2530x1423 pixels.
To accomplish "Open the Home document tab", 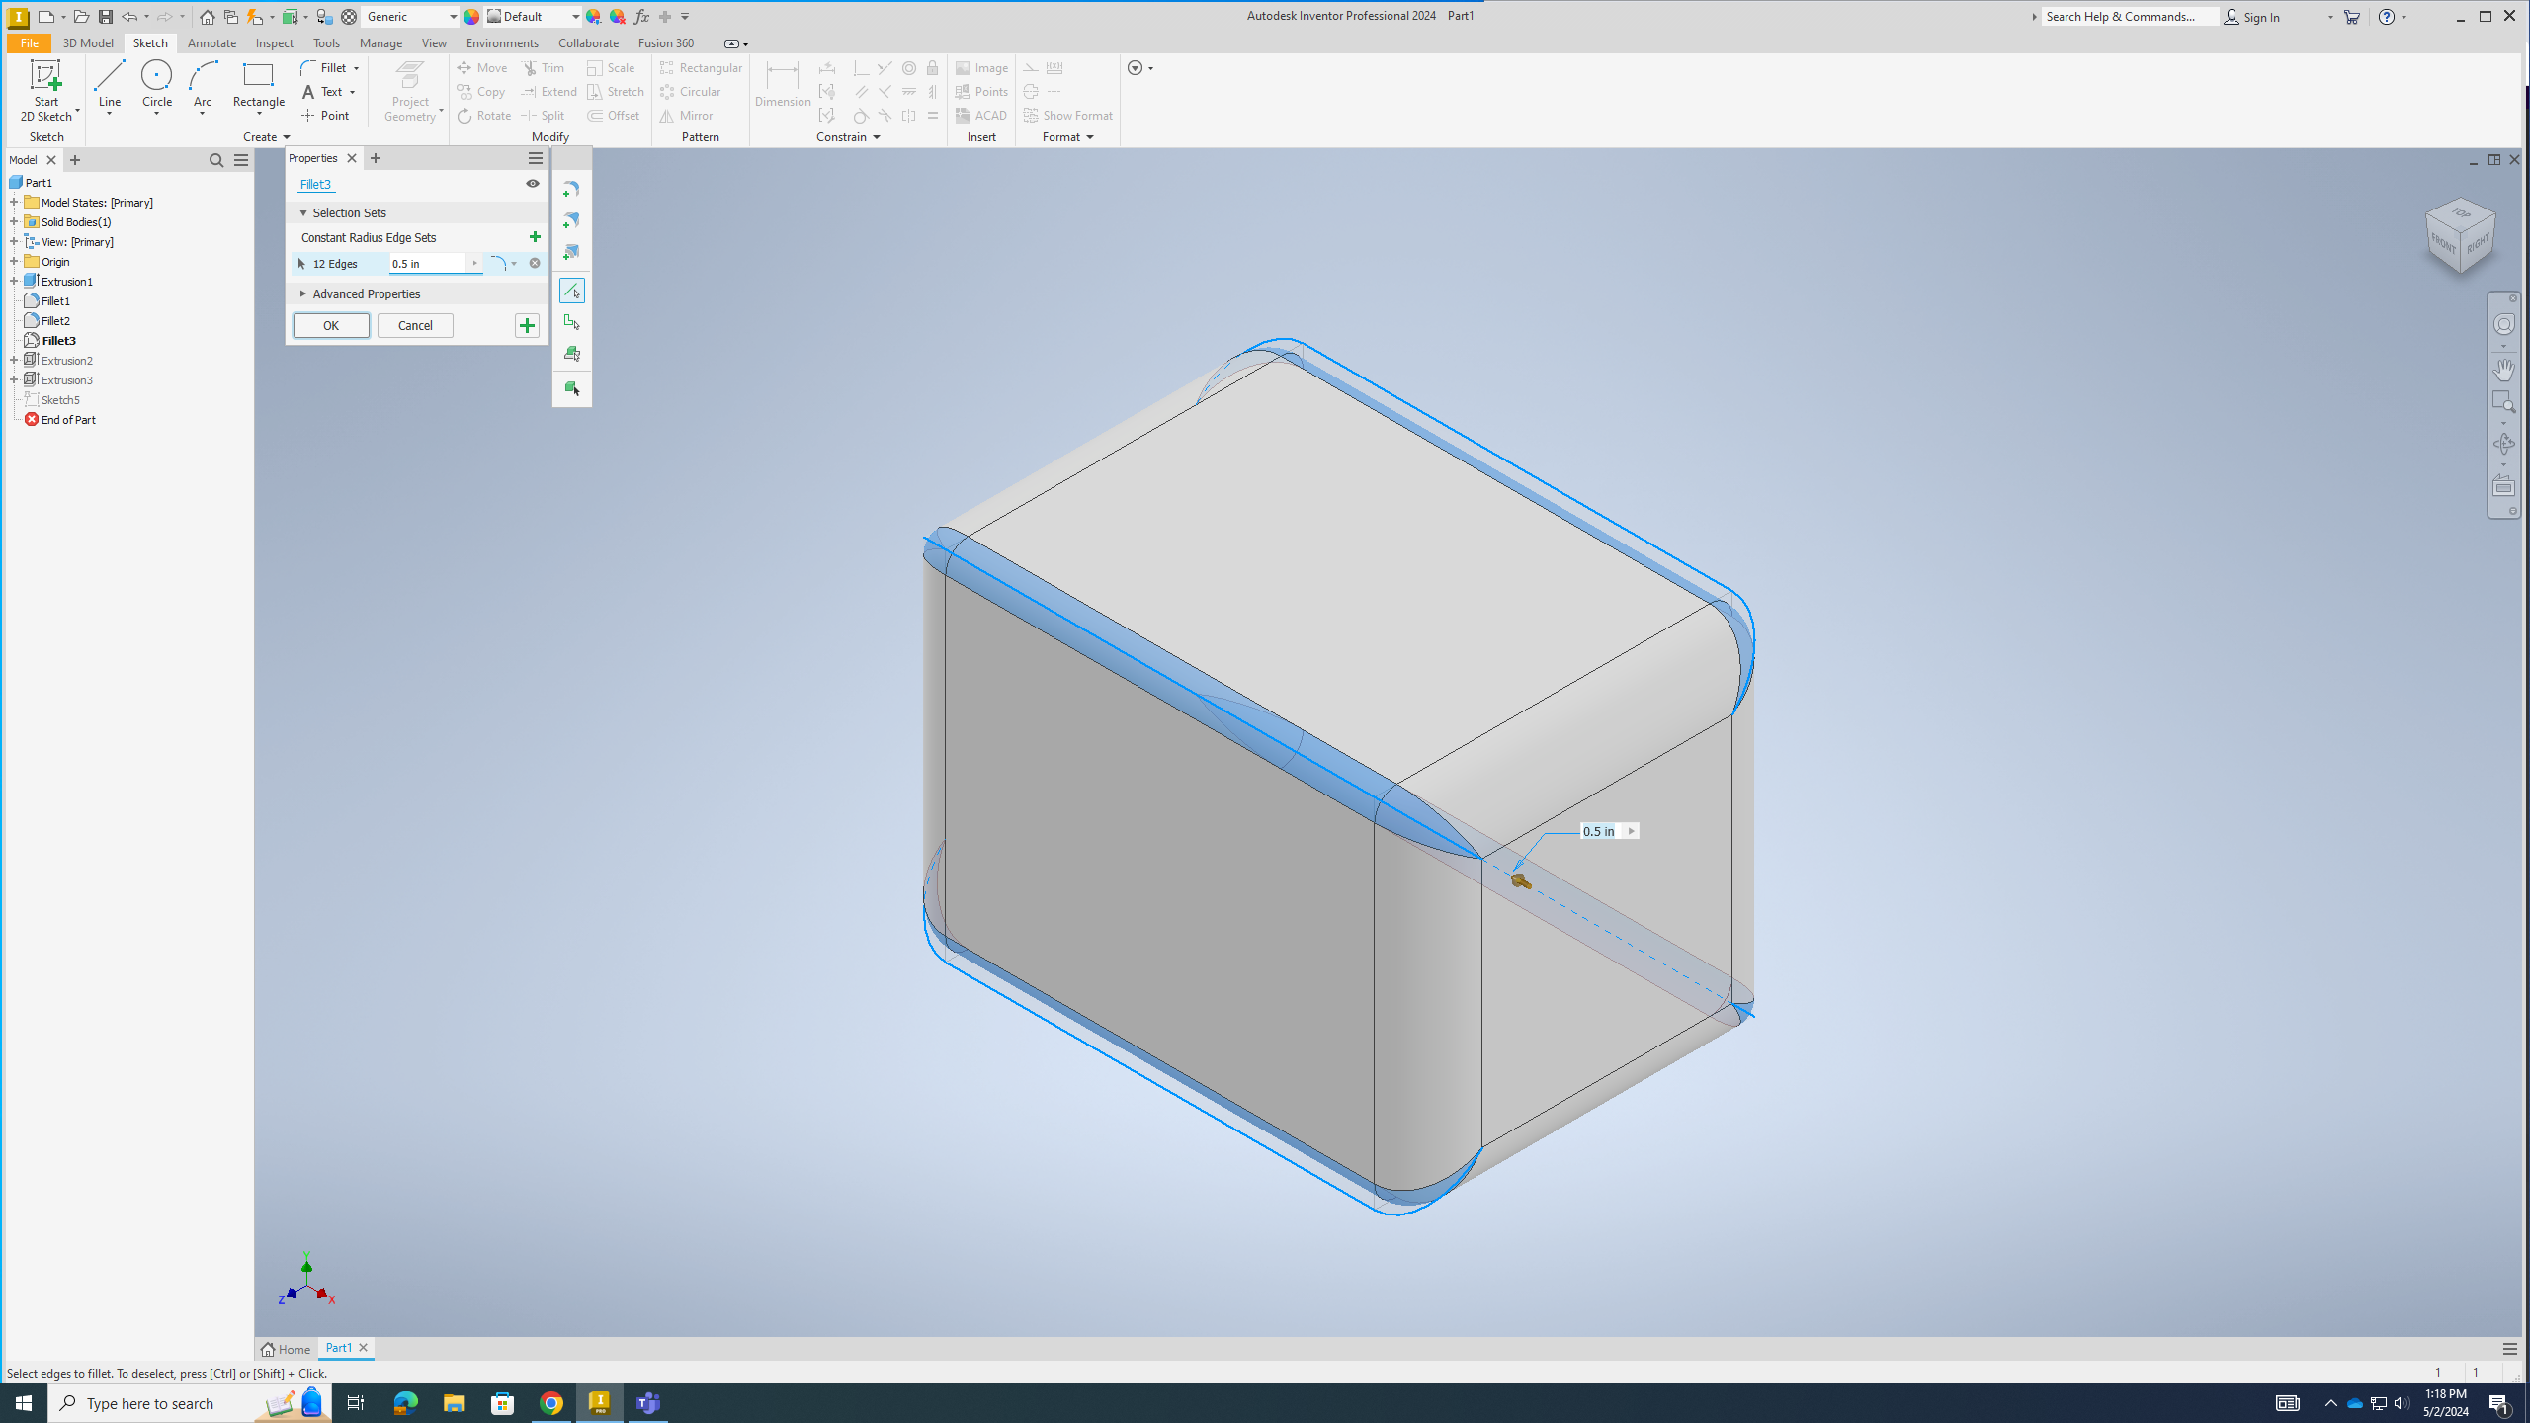I will click(287, 1349).
